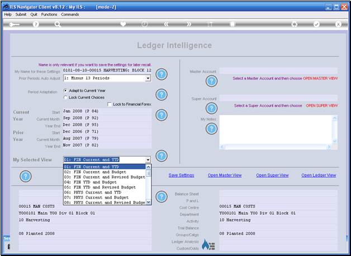Viewport: 351px width, 256px height.
Task: Click the My Notes vertical scrollbar down arrow
Action: [x=335, y=141]
